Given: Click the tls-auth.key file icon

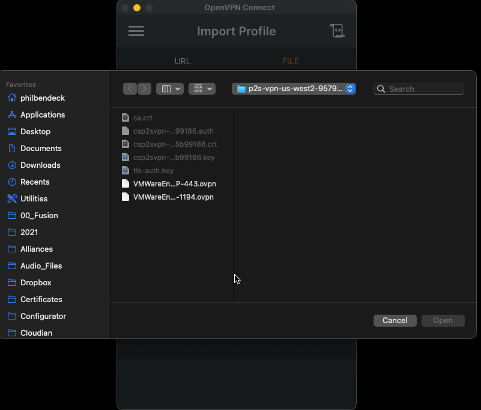Looking at the screenshot, I should click(x=125, y=170).
